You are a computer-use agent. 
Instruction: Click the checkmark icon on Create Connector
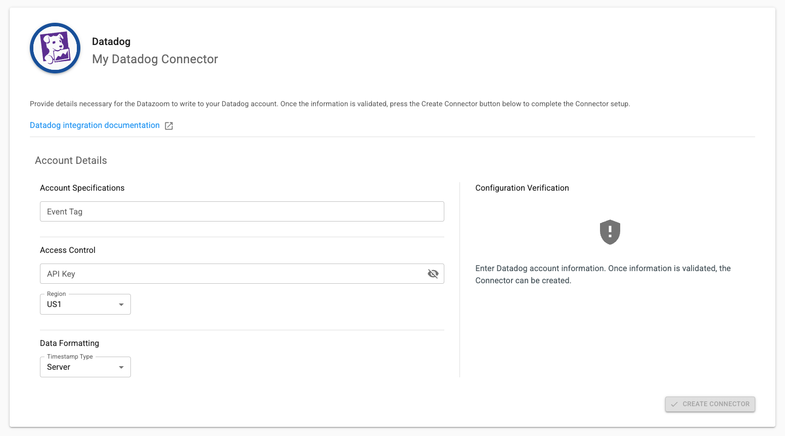(674, 404)
